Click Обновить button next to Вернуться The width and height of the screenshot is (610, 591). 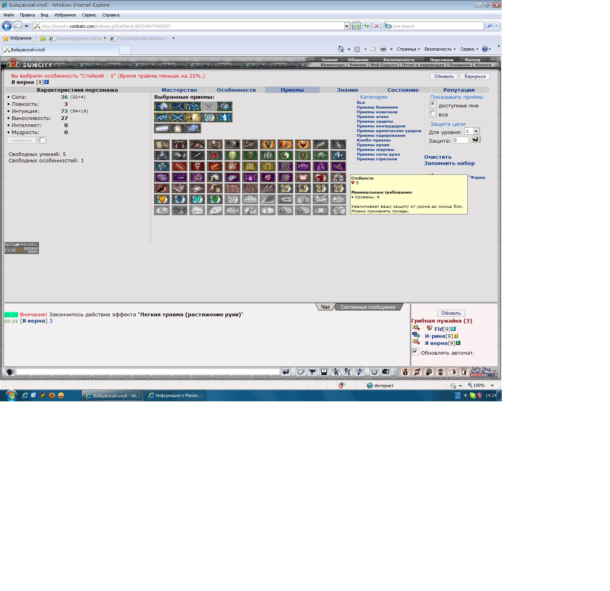tap(444, 76)
